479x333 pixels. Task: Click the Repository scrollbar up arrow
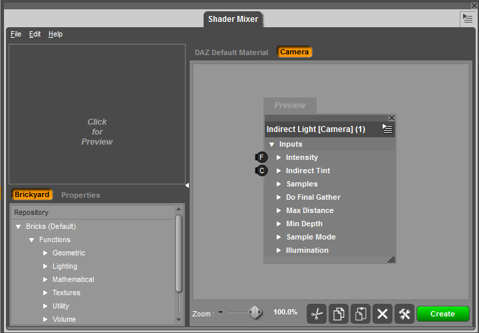coord(179,210)
